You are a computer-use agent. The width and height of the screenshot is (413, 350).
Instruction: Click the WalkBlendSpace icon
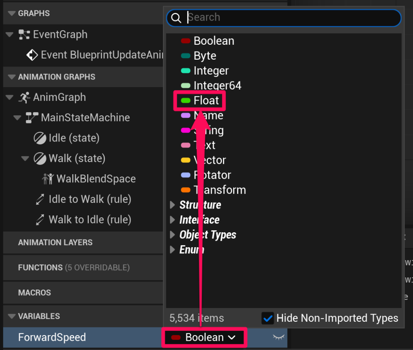click(x=48, y=179)
